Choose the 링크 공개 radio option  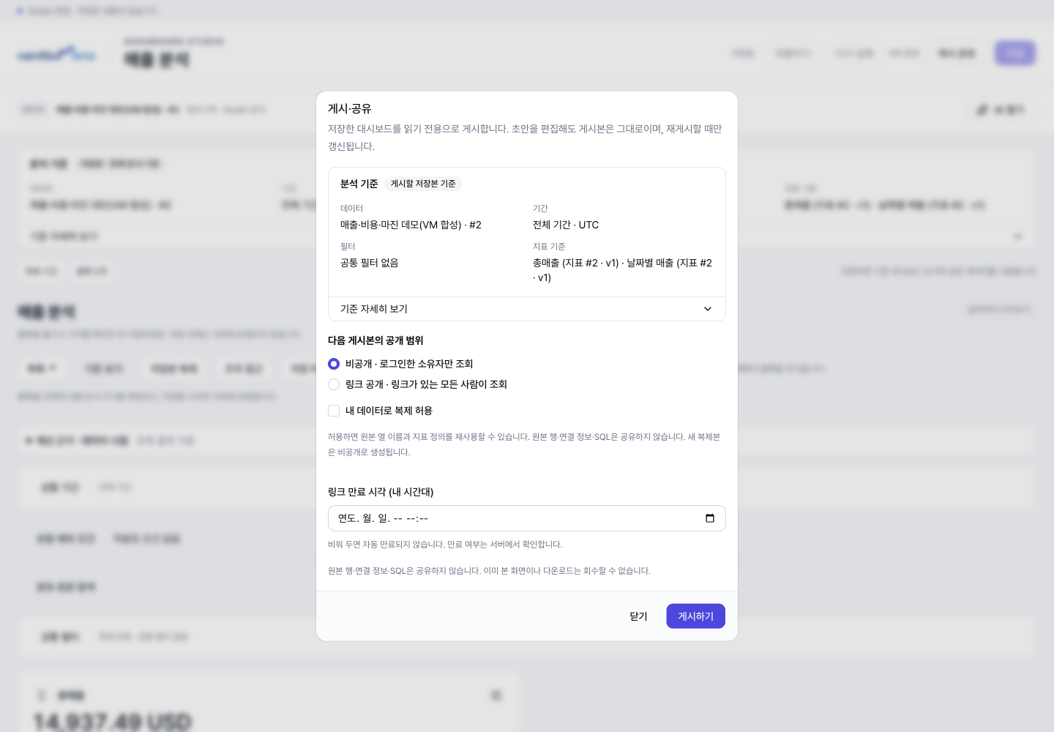334,384
